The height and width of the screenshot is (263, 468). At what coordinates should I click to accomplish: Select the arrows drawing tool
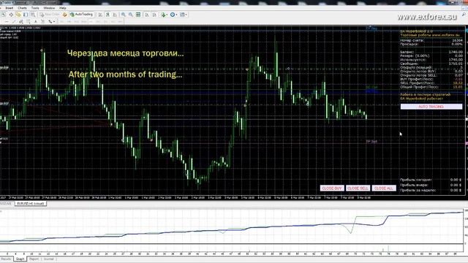[50, 22]
